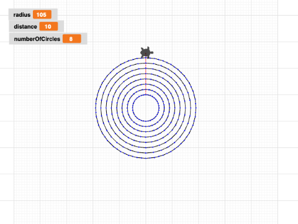Select the numberOfCircles variable watcher
This screenshot has width=298, height=224.
click(x=48, y=39)
